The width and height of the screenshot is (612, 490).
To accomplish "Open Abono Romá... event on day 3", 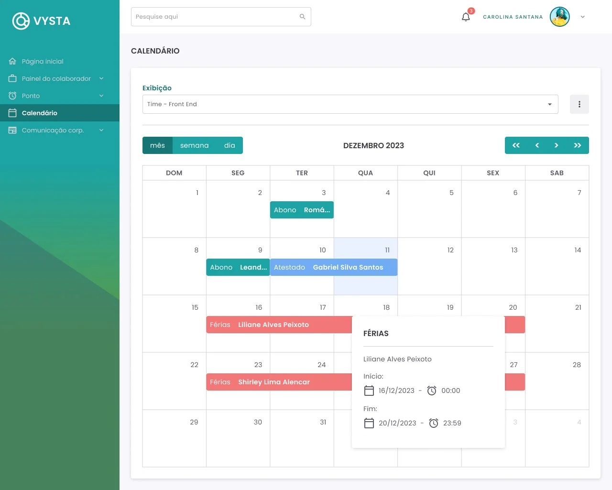I will pyautogui.click(x=302, y=210).
